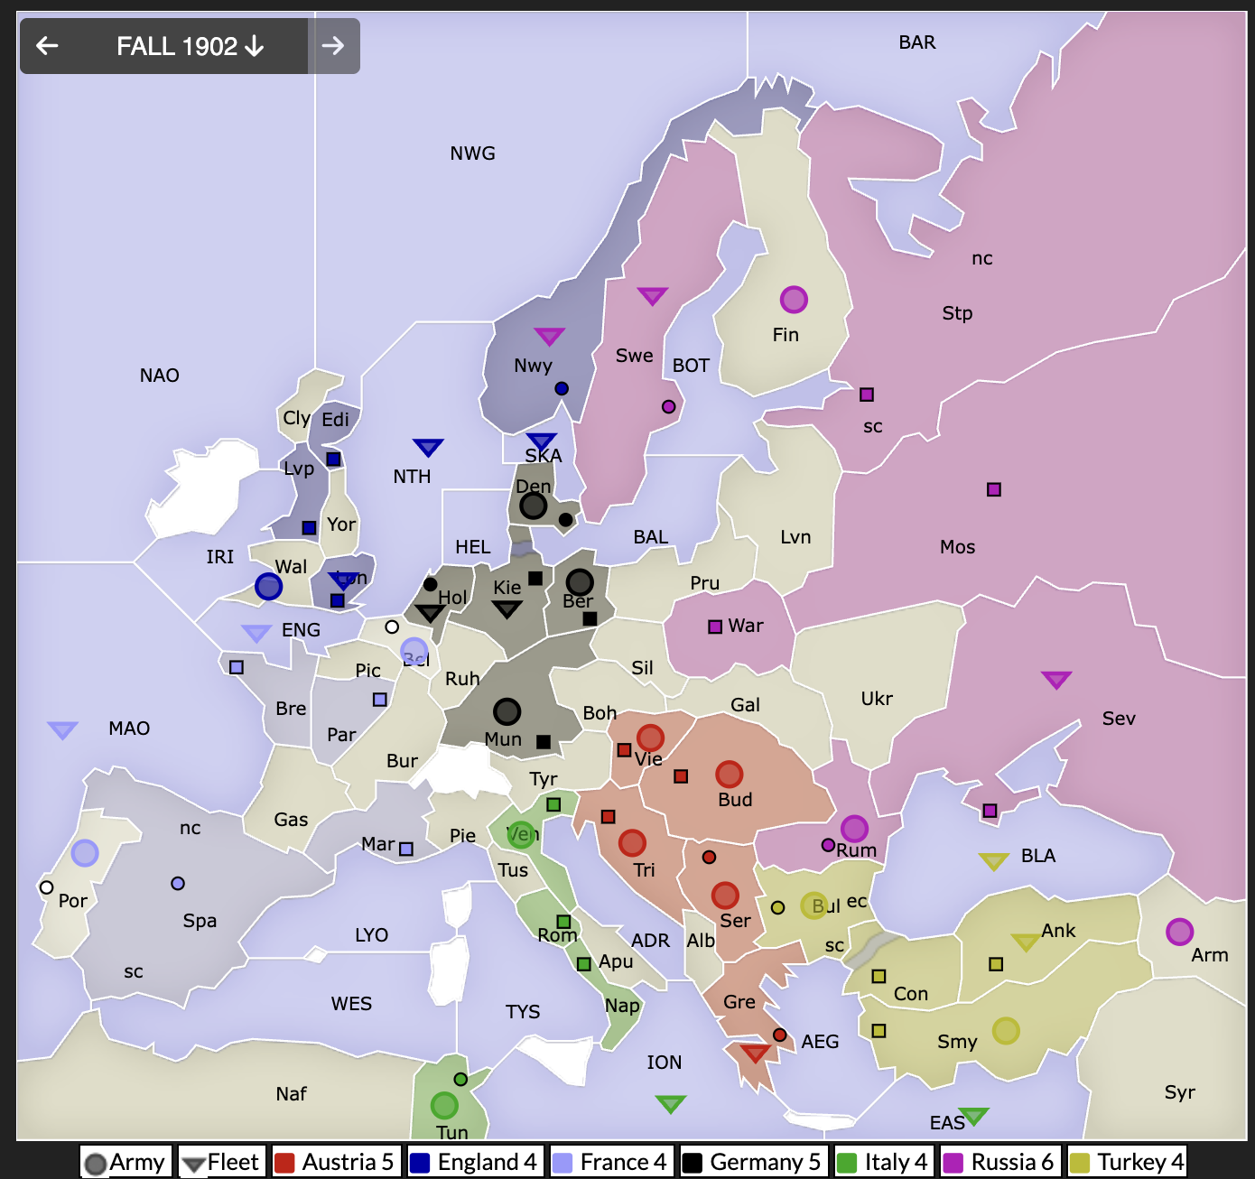
Task: Select the Italian fleet in Eastern Mediterranean
Action: (x=973, y=1116)
